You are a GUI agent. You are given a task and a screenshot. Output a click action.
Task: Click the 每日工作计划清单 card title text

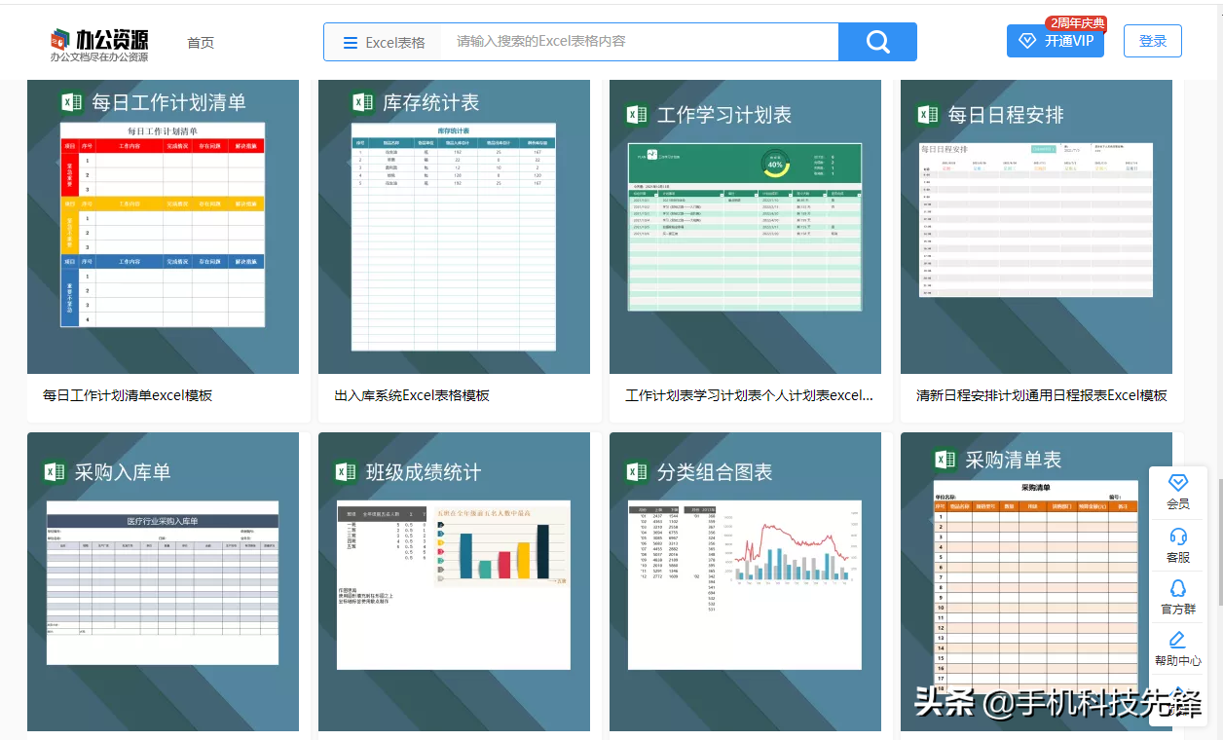coord(168,102)
